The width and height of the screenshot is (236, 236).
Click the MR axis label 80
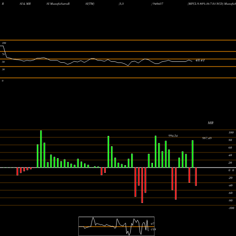[x=230, y=140]
